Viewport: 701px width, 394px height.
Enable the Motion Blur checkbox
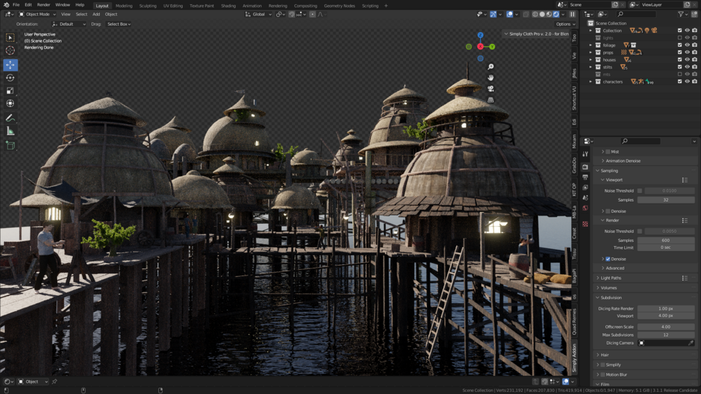tap(603, 374)
